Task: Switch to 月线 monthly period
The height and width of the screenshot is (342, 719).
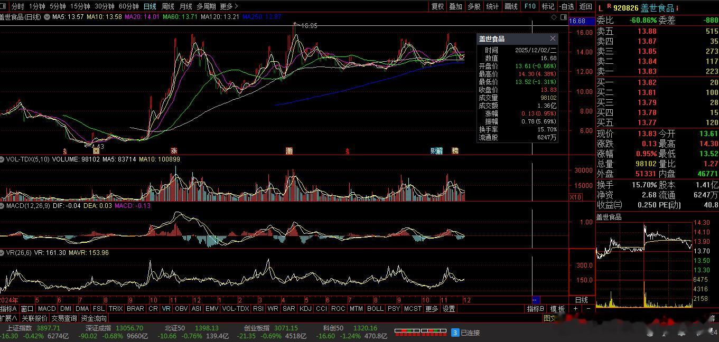Action: tap(185, 6)
